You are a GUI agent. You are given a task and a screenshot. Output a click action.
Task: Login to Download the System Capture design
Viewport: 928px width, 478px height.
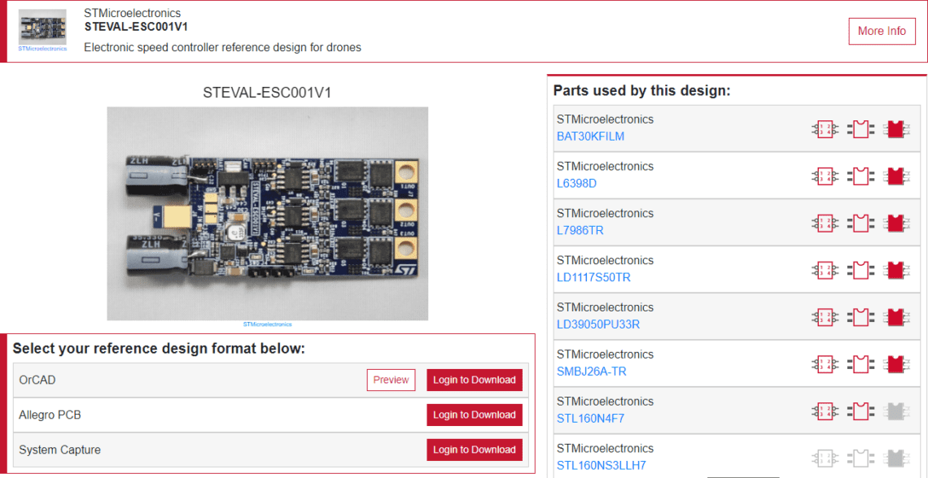tap(474, 450)
